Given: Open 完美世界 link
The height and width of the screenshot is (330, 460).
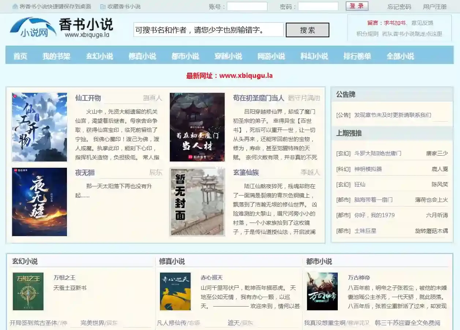Looking at the screenshot, I should (x=92, y=323).
